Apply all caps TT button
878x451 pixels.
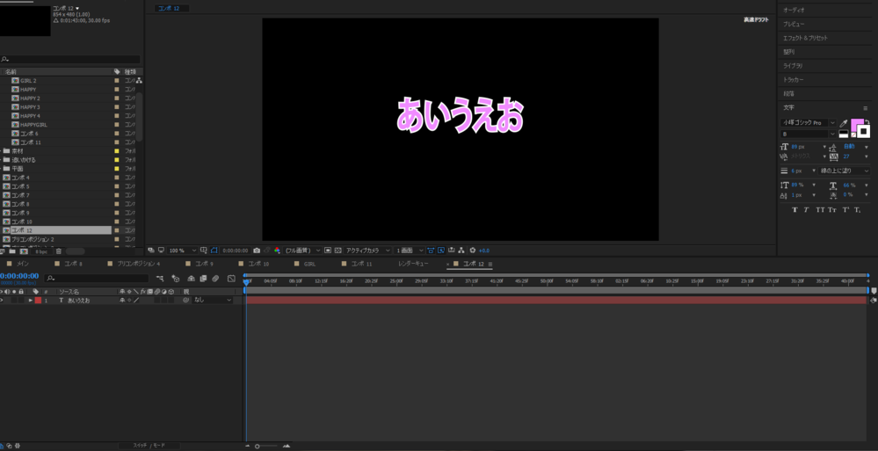tap(820, 209)
